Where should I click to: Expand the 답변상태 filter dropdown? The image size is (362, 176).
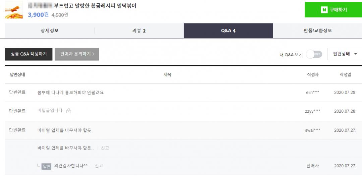pyautogui.click(x=345, y=54)
